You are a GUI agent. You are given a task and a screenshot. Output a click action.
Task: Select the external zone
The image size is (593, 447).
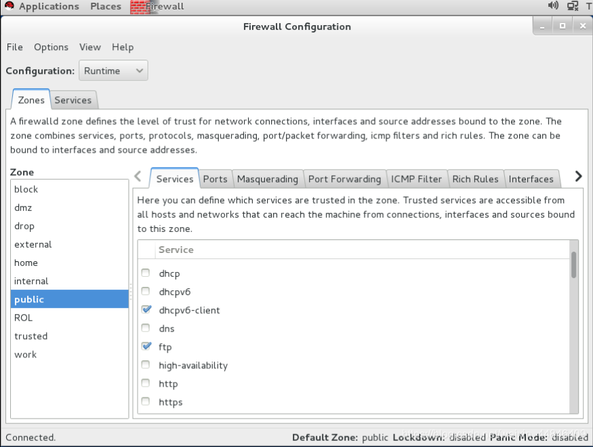70,244
